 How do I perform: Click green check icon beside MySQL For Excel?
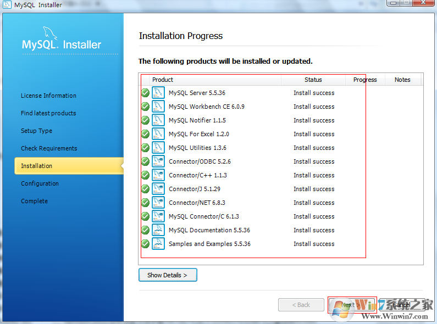point(145,134)
